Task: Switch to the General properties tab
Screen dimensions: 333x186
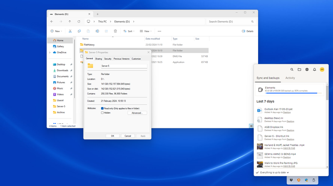Action: pyautogui.click(x=89, y=58)
